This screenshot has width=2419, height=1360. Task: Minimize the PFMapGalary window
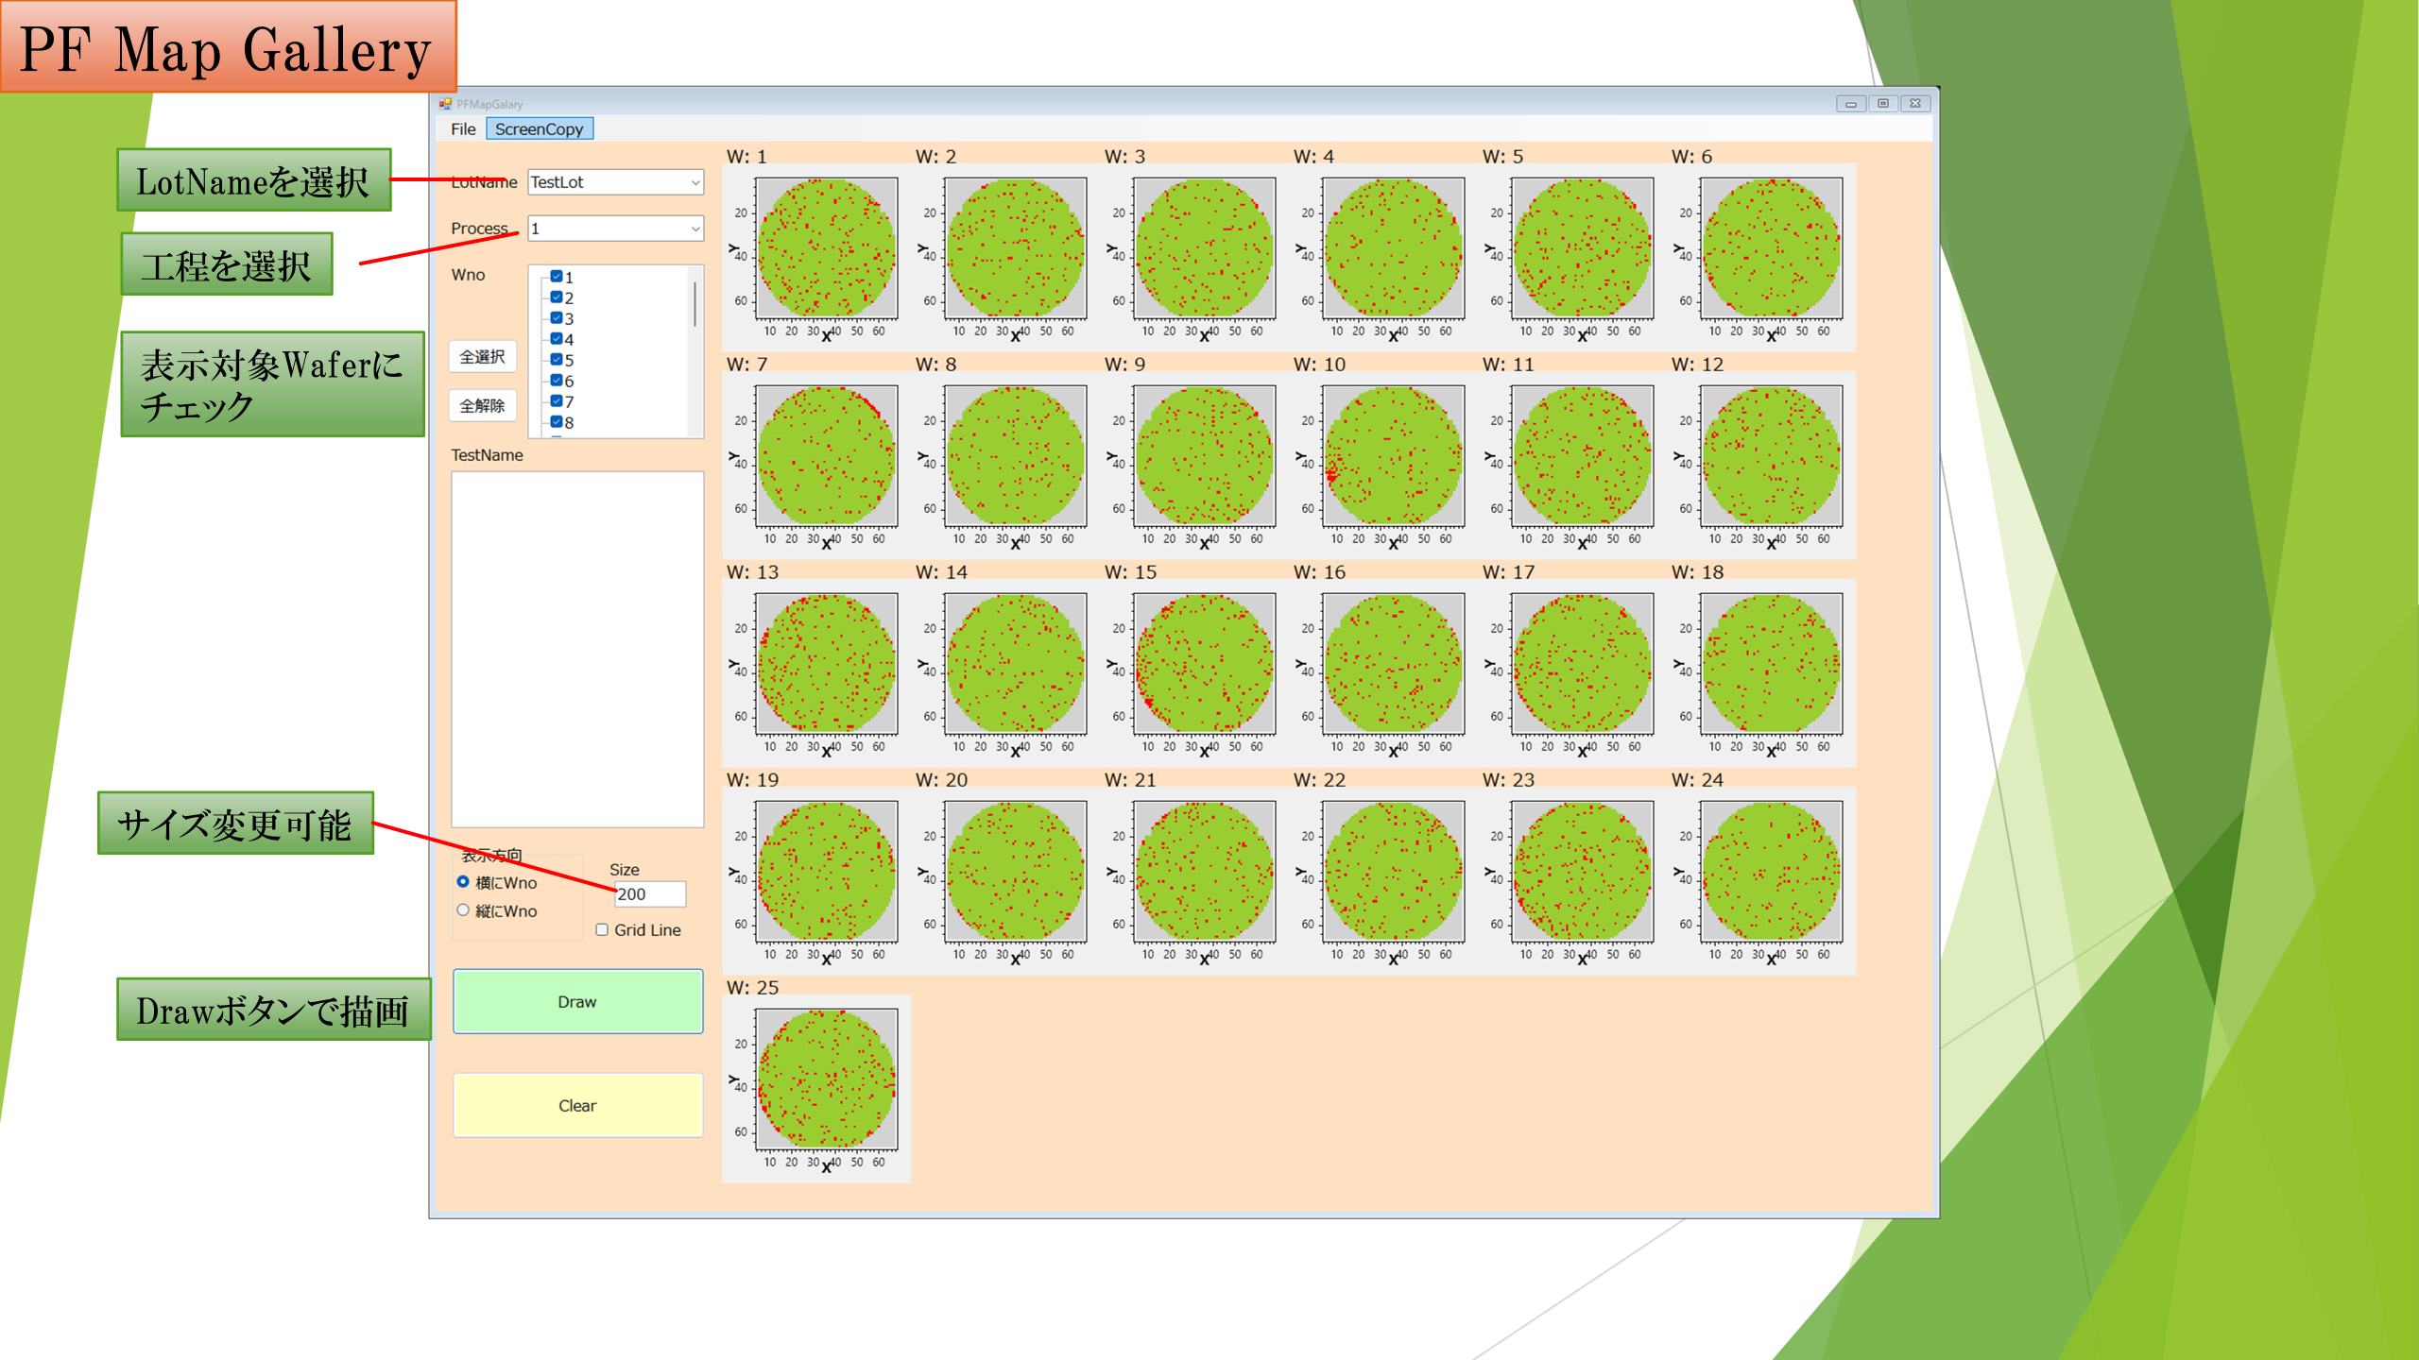click(x=1851, y=104)
